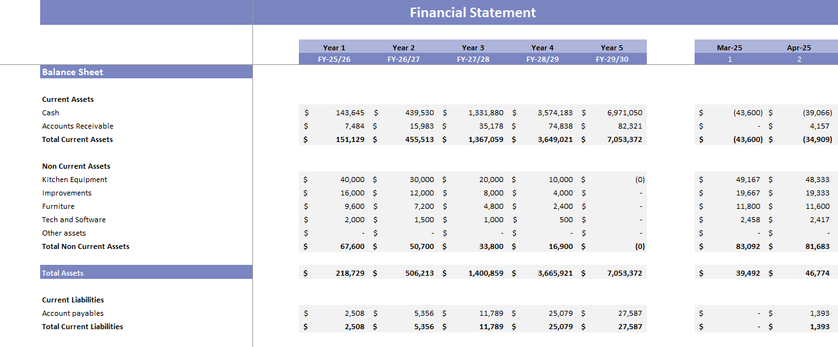Select the Account payables row label

click(73, 313)
